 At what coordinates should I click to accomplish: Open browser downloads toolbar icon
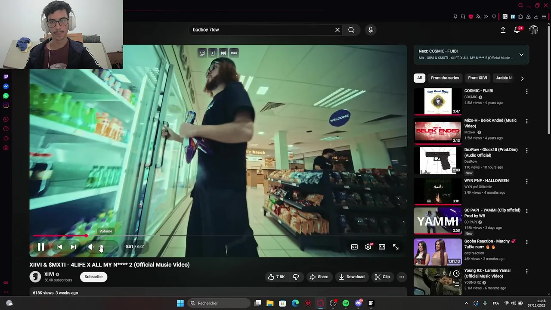[x=536, y=17]
